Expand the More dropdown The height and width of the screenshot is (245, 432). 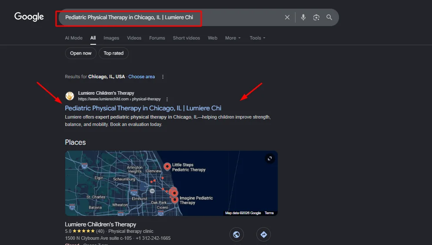[x=233, y=38]
